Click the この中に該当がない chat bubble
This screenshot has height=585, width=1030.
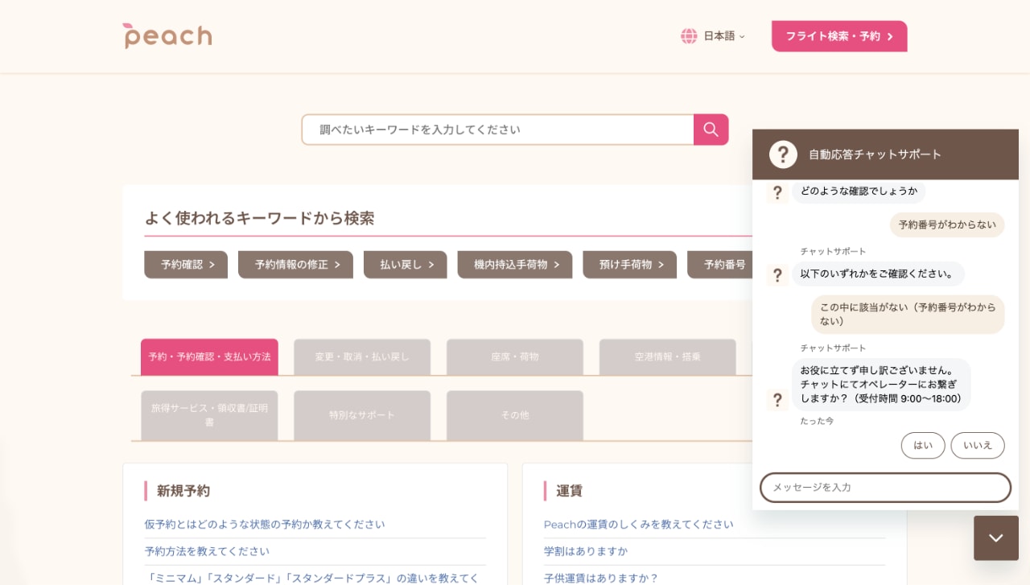(908, 314)
